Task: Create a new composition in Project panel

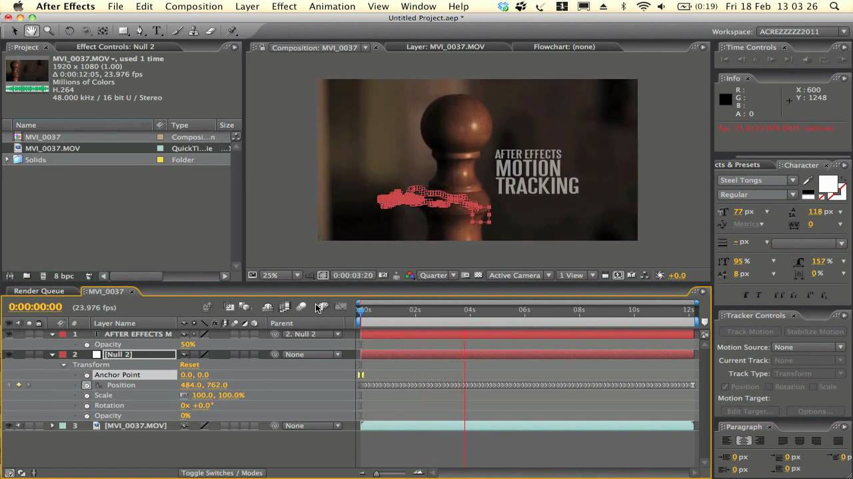Action: (43, 276)
